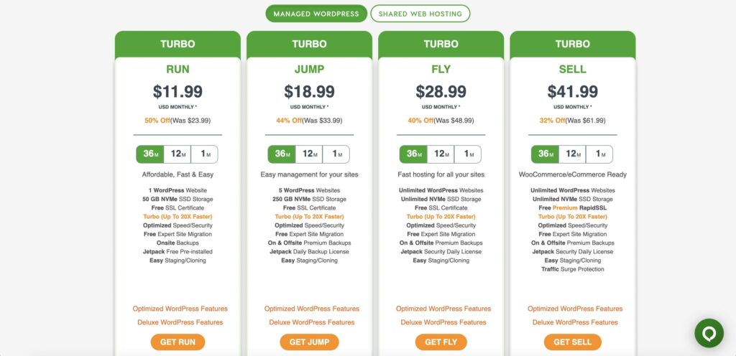Viewport: 736px width, 356px height.
Task: Select 36-month term on Sell plan
Action: (545, 154)
